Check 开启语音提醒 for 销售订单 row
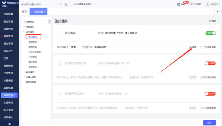Viewport: 222px width, 126px height. (201, 78)
